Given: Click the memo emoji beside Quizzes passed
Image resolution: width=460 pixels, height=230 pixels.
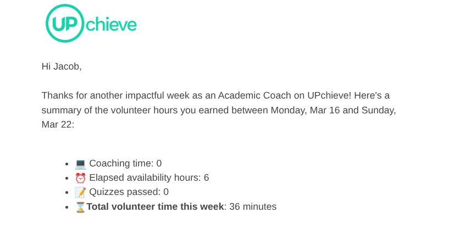Looking at the screenshot, I should coord(80,192).
